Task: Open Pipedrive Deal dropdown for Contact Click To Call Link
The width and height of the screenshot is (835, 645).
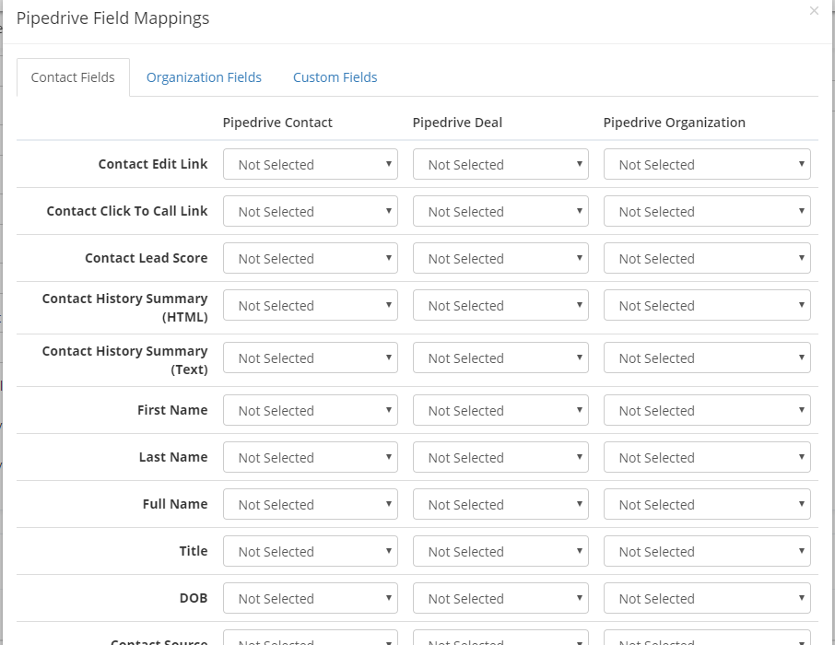Action: pos(500,211)
